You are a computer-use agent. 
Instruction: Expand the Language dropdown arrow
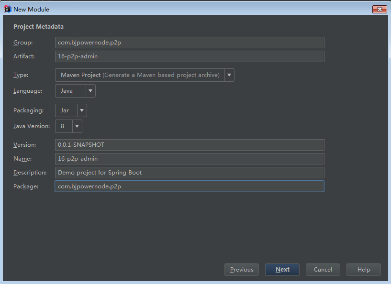coord(90,91)
